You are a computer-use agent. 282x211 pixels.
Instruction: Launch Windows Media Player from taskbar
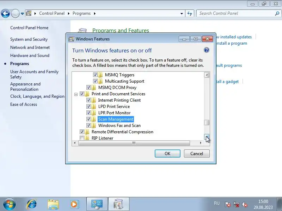click(x=74, y=204)
